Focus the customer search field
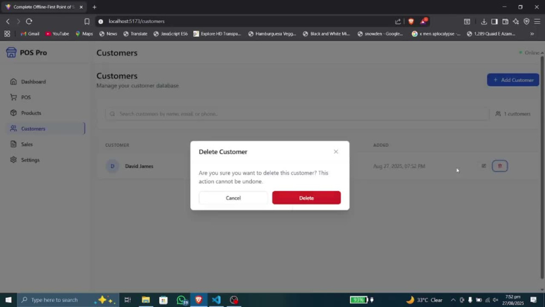Screen dimensions: 545x307 point(297,113)
